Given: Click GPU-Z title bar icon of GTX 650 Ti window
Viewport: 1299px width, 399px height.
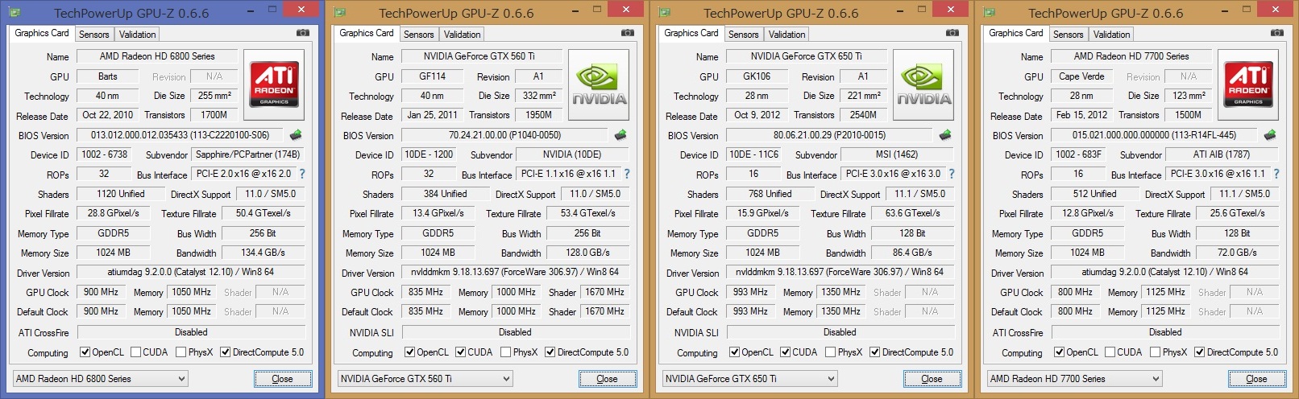Looking at the screenshot, I should click(x=664, y=13).
